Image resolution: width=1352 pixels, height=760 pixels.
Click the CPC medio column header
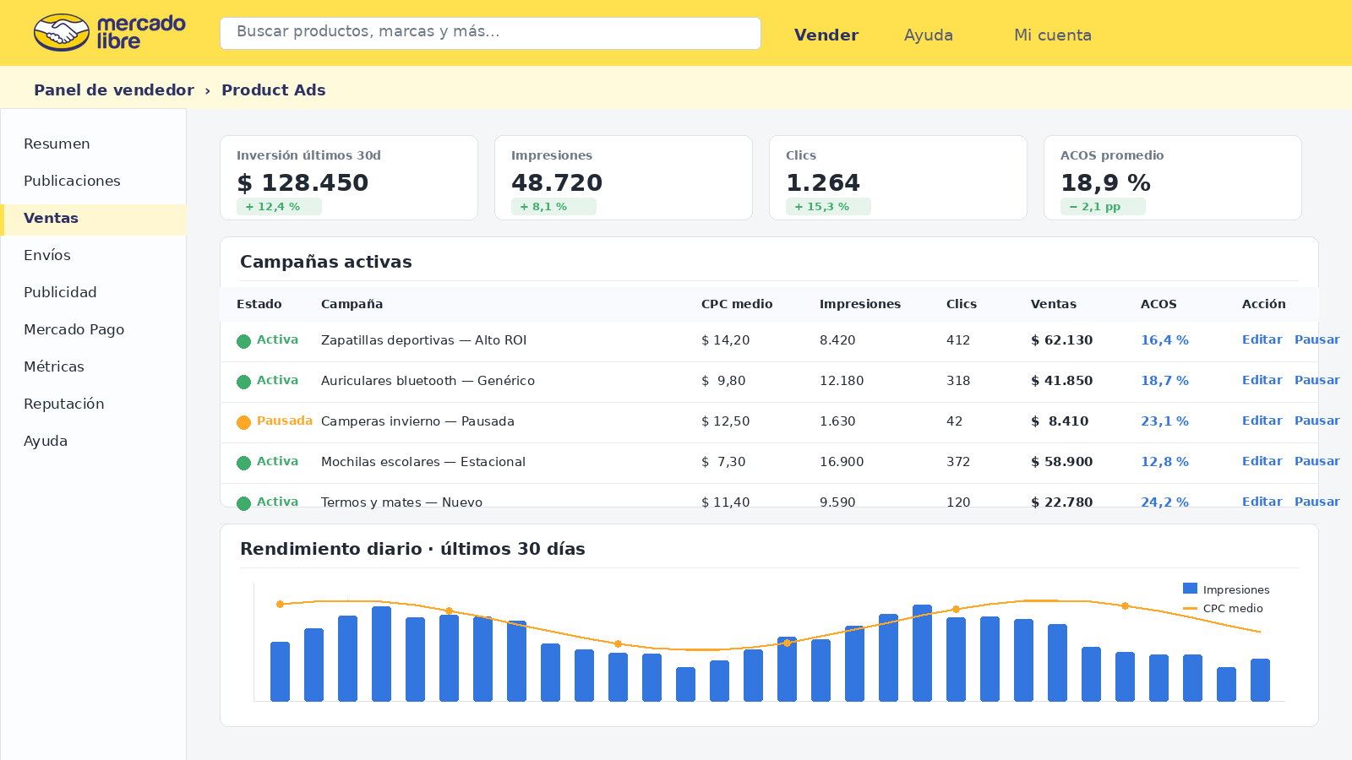click(737, 304)
